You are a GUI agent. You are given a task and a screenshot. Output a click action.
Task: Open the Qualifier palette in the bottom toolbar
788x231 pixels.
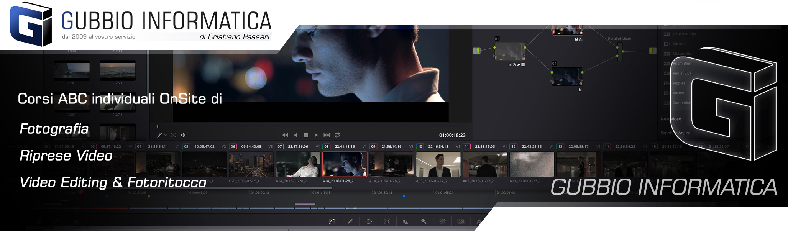pos(350,221)
